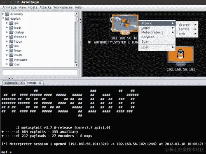The height and width of the screenshot is (154, 206).
Task: Click the module tree scroll up arrow
Action: pos(77,14)
